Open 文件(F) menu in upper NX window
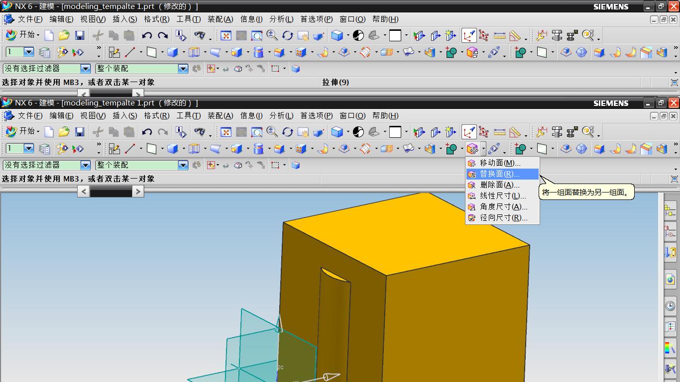 pyautogui.click(x=30, y=19)
